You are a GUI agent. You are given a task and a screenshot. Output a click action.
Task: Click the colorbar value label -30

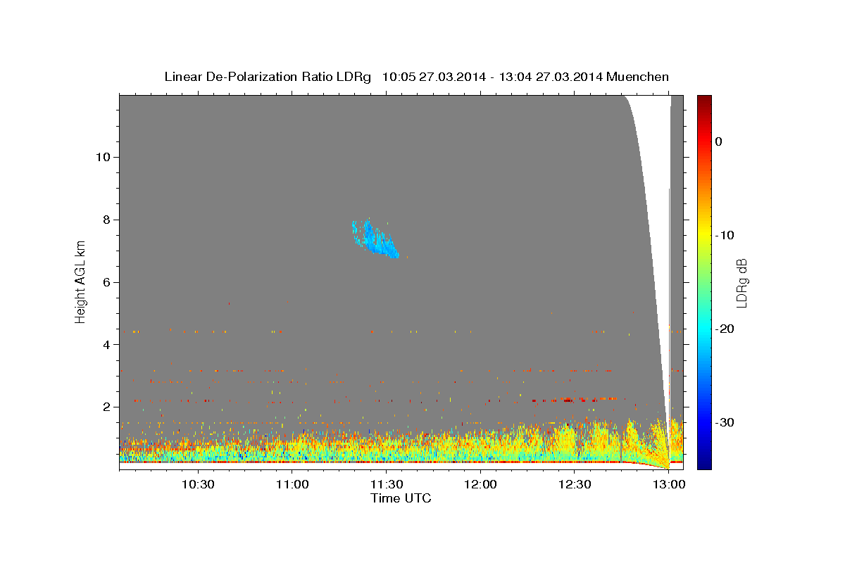click(x=725, y=422)
